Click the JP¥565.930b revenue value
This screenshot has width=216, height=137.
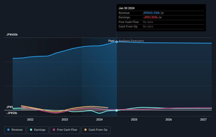click(x=151, y=13)
